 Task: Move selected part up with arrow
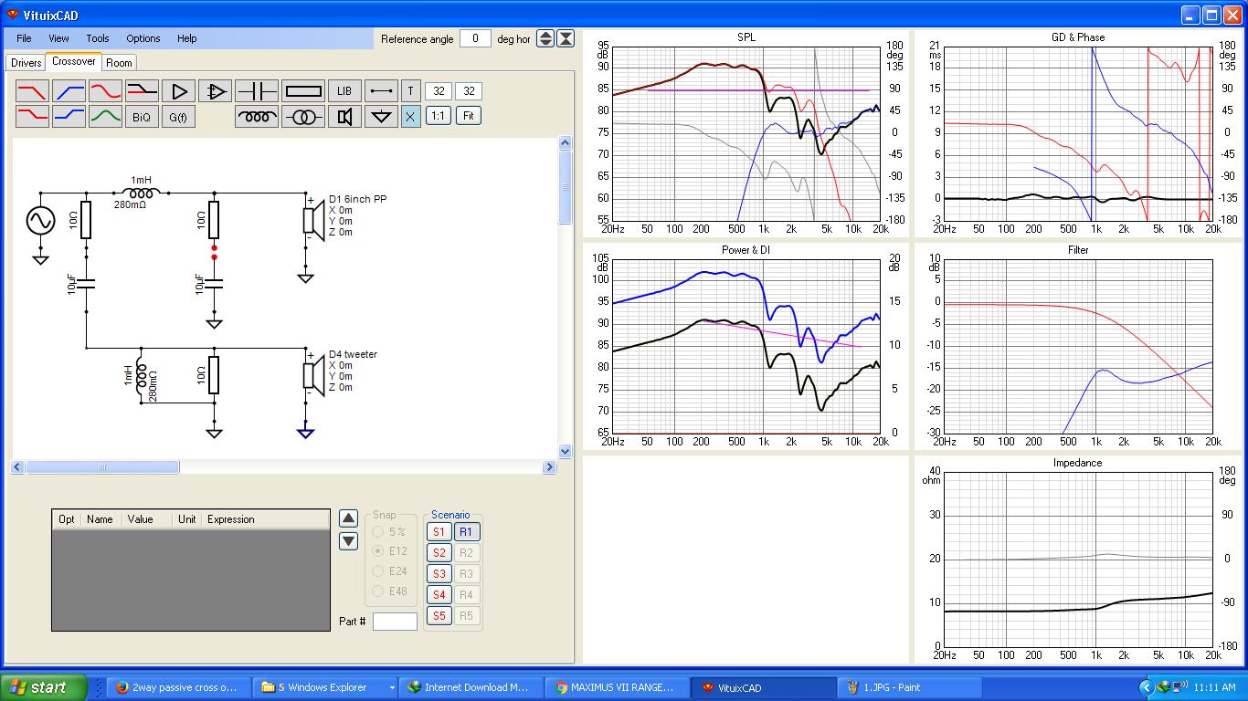348,518
